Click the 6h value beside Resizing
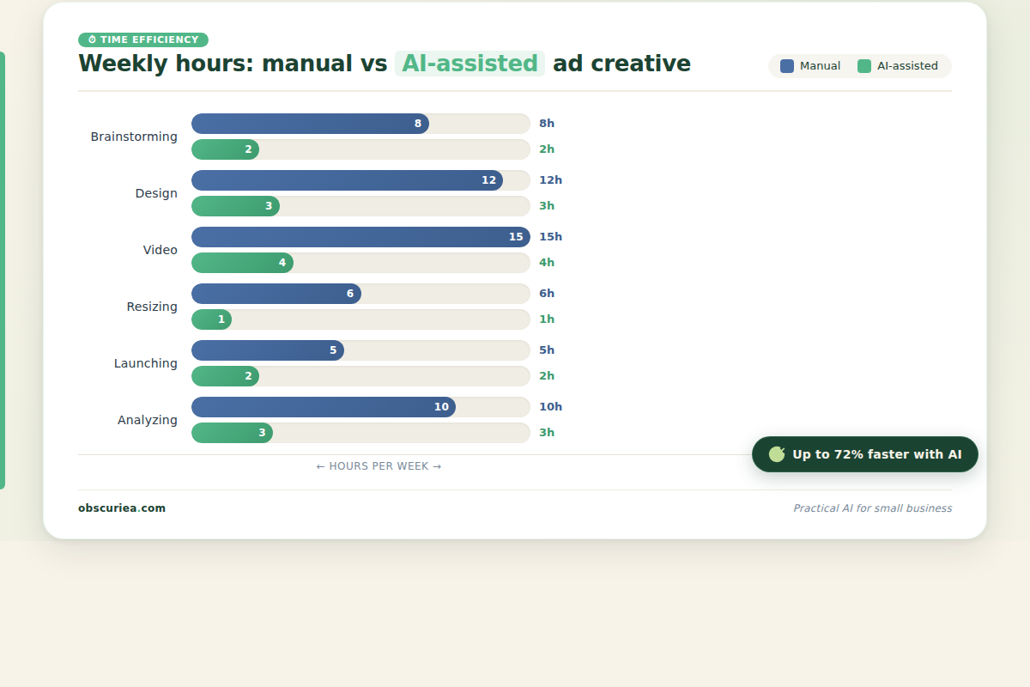1030x687 pixels. pyautogui.click(x=547, y=294)
